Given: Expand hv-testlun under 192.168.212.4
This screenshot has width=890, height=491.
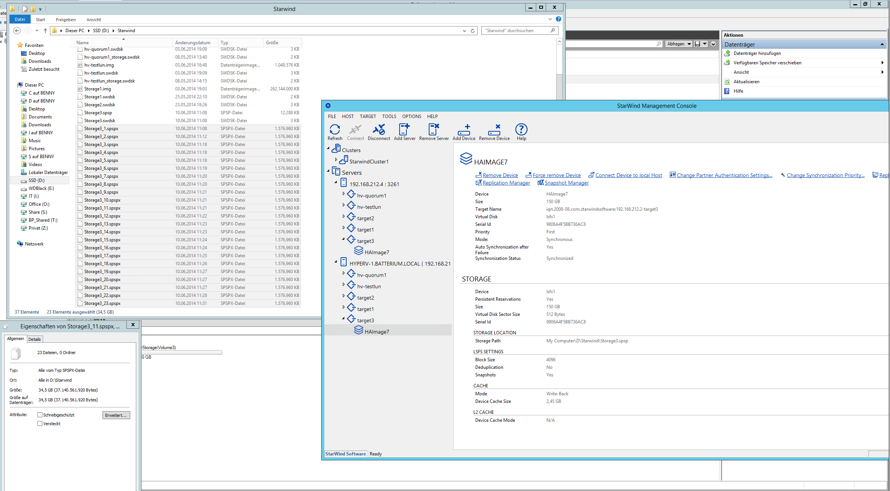Looking at the screenshot, I should point(343,205).
